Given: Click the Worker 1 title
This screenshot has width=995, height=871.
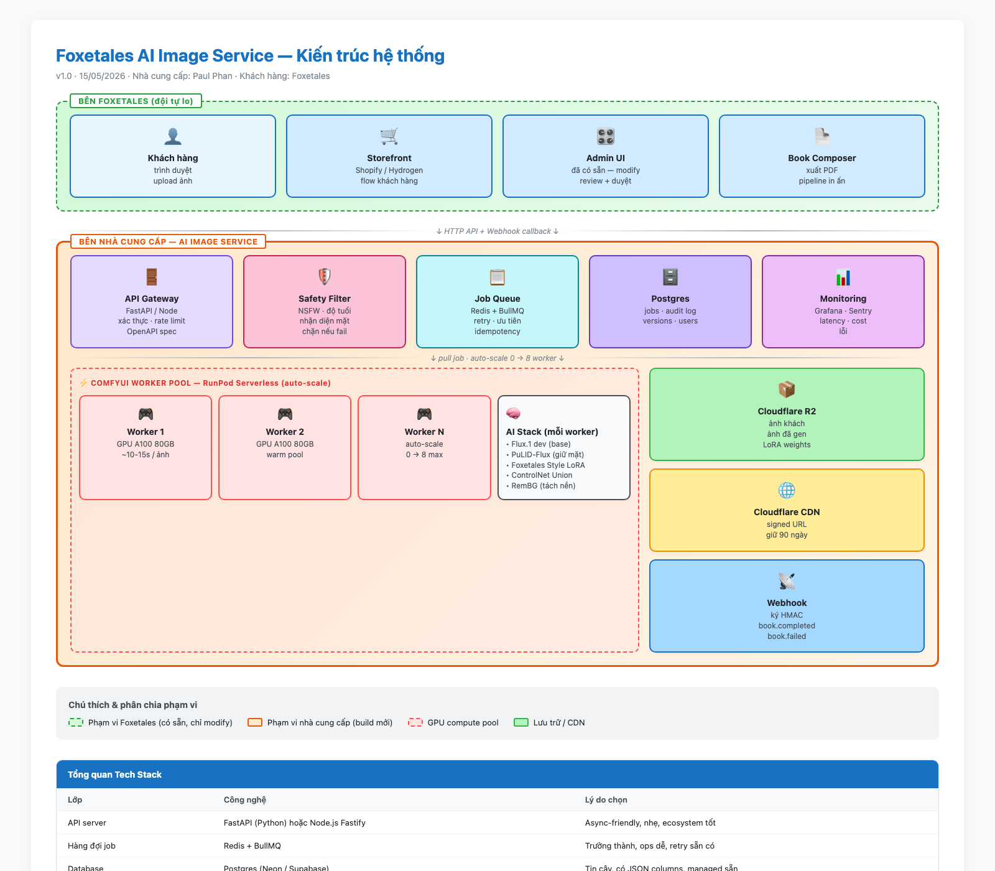Looking at the screenshot, I should [146, 432].
